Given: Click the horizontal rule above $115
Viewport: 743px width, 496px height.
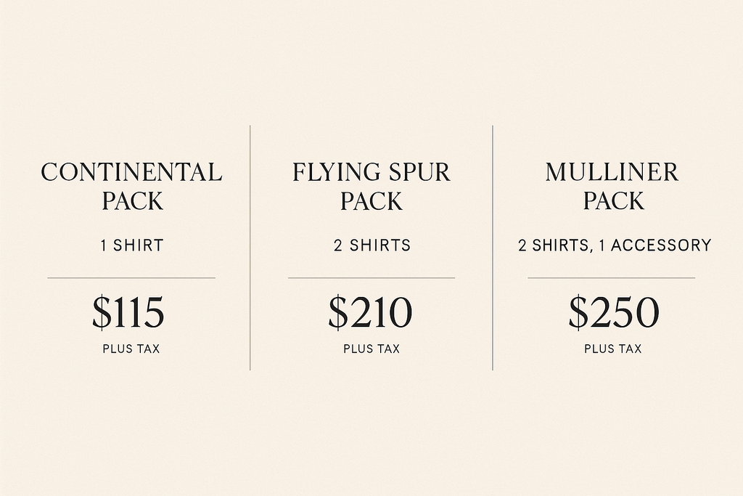Looking at the screenshot, I should (131, 277).
